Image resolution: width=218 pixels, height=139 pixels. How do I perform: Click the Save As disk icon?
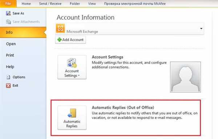8,13
